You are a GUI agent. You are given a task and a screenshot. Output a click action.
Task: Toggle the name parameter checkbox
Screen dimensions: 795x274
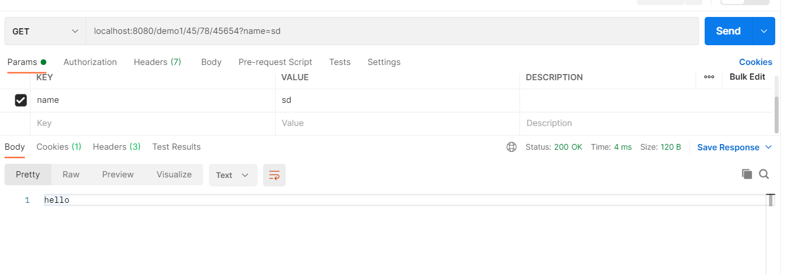(x=20, y=100)
